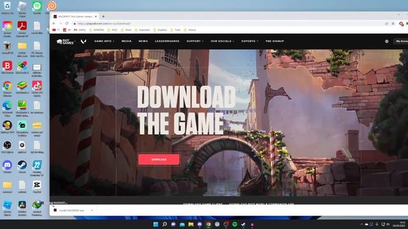
Task: Open Spotify desktop shortcut
Action: [x=37, y=7]
